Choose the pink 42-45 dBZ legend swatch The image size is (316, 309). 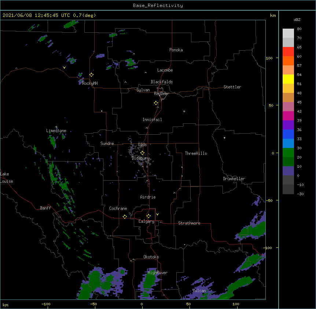(288, 107)
